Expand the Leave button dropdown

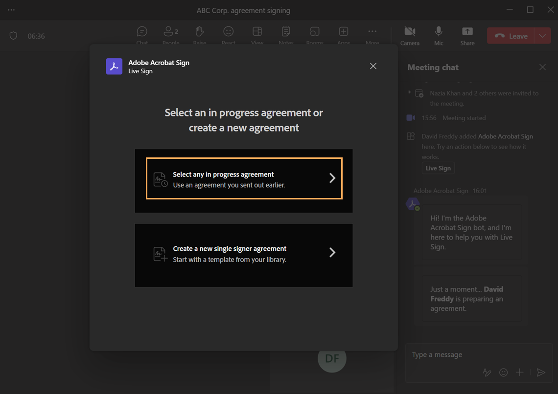(x=541, y=35)
